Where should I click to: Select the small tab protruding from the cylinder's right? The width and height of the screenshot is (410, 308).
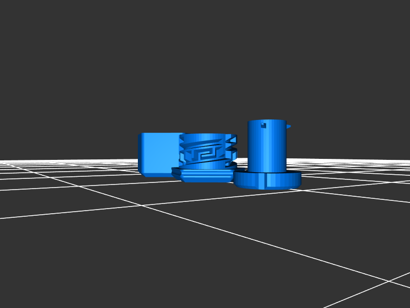coord(289,126)
